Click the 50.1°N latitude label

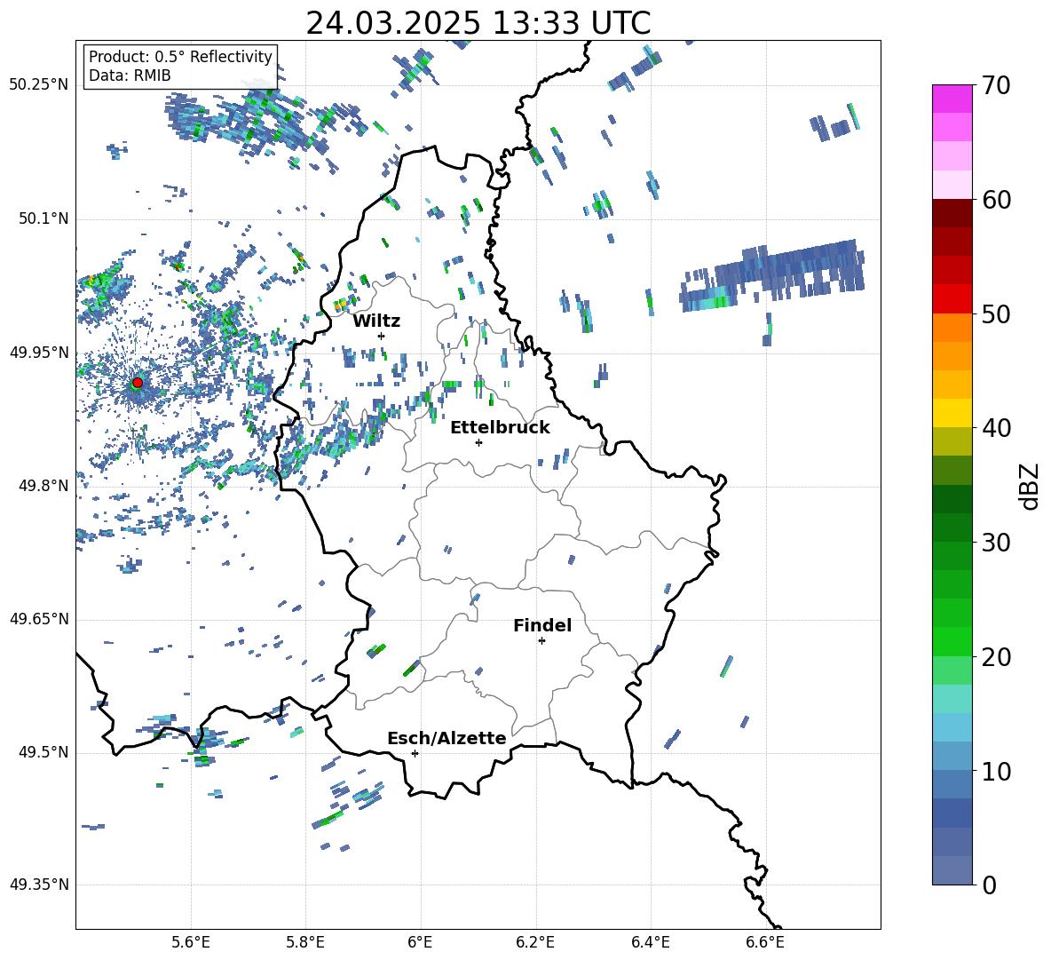coord(43,219)
